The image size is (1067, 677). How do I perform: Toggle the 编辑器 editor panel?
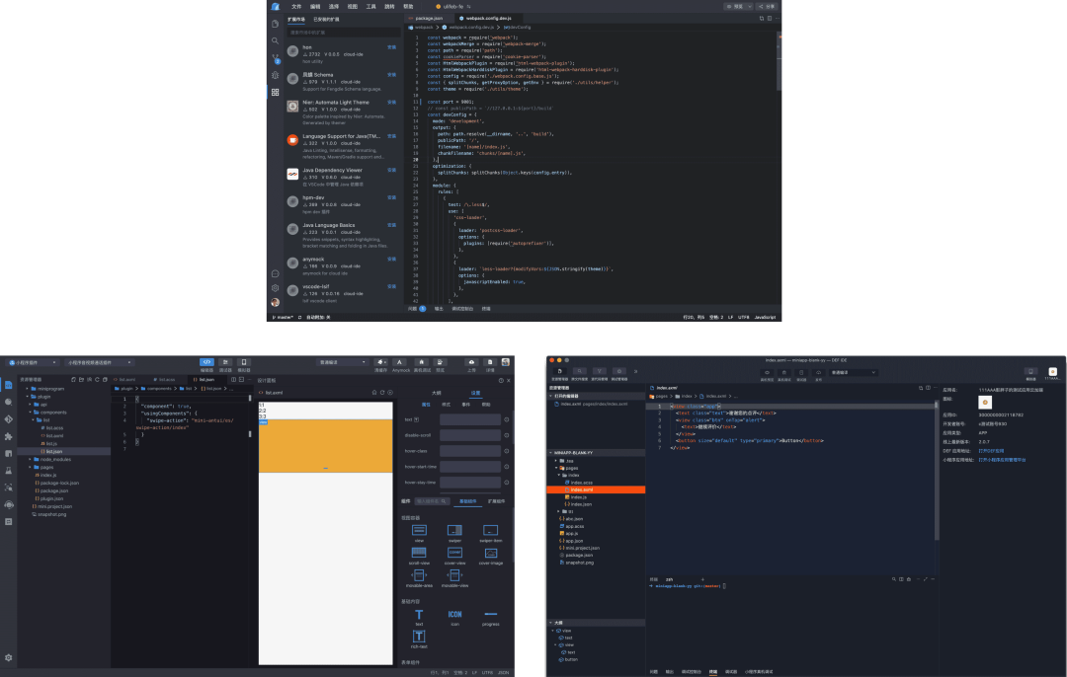(206, 362)
